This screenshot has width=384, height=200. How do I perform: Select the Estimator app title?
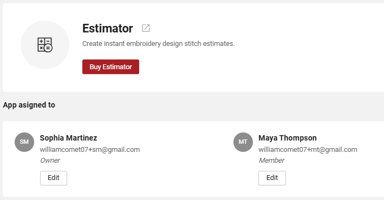[x=108, y=28]
